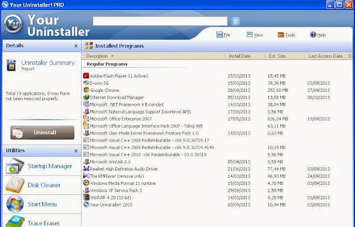Click the 05/10/2013 Internet Download Manager install date
This screenshot has height=227, width=355.
tap(239, 97)
